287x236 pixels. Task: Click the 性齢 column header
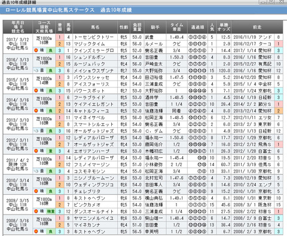[124, 27]
